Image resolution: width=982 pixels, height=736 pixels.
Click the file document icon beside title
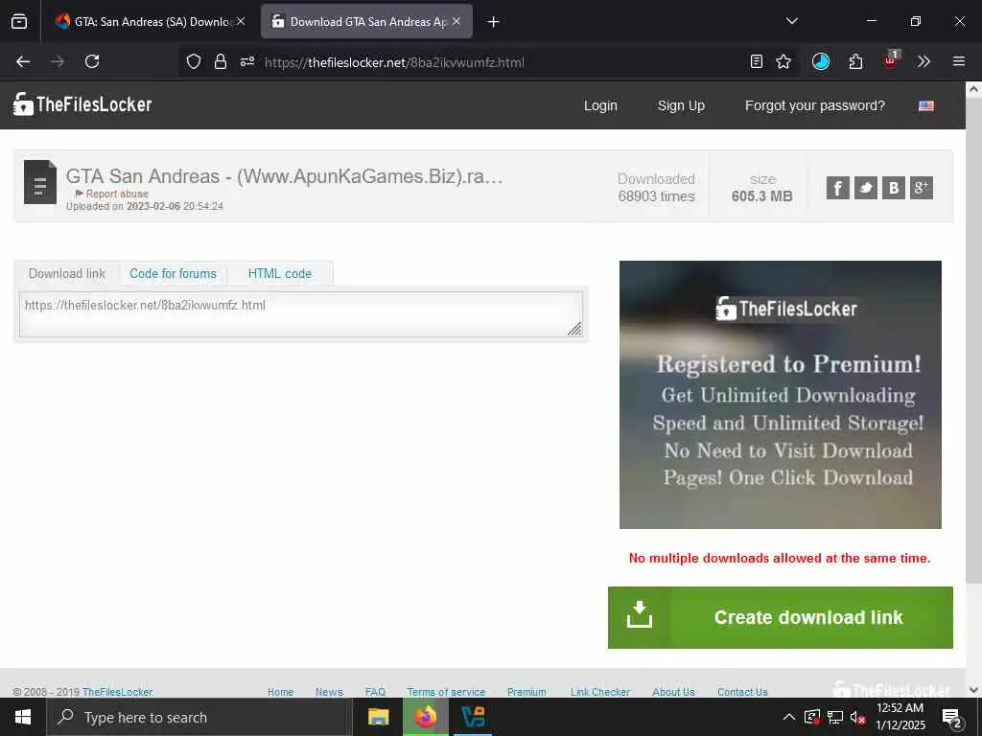tap(40, 182)
